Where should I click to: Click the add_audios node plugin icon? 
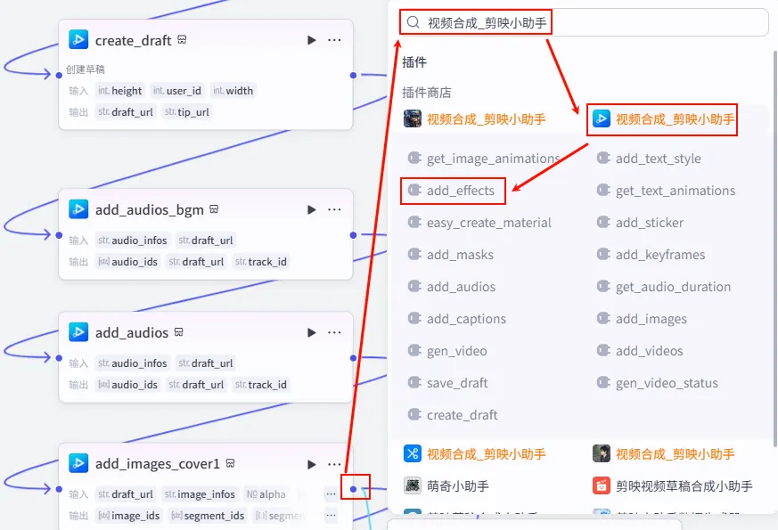[x=78, y=332]
